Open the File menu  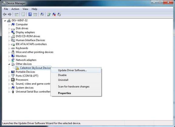(6, 9)
